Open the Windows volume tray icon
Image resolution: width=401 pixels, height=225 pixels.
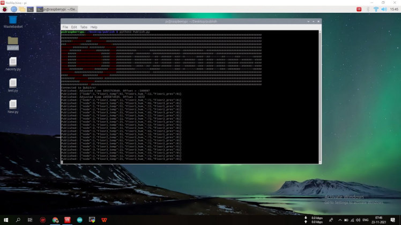358,220
